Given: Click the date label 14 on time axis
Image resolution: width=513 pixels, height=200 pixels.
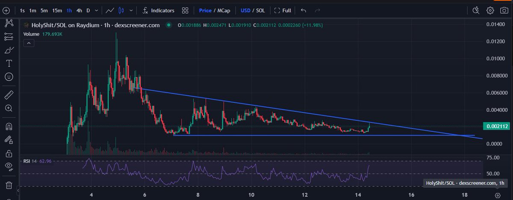Looking at the screenshot, I should tap(358, 195).
